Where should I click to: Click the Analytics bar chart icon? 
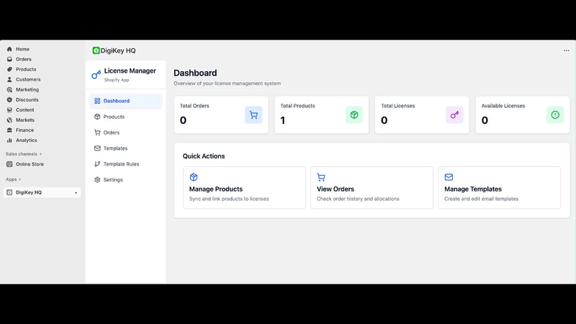pyautogui.click(x=9, y=140)
